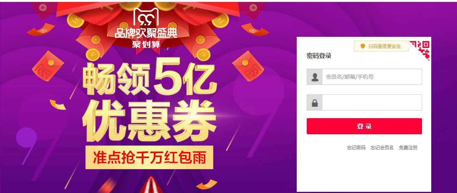The height and width of the screenshot is (193, 457).
Task: Click the 准点抢千万红包雨 banner strip
Action: point(149,157)
